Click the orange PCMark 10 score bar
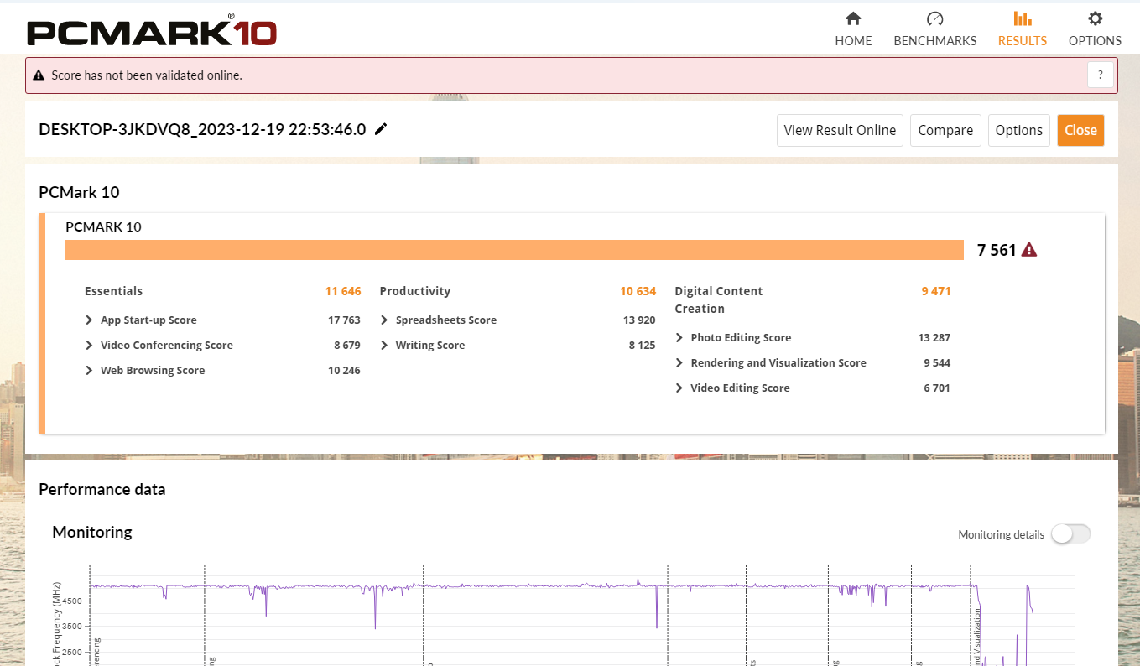The image size is (1140, 666). 514,250
